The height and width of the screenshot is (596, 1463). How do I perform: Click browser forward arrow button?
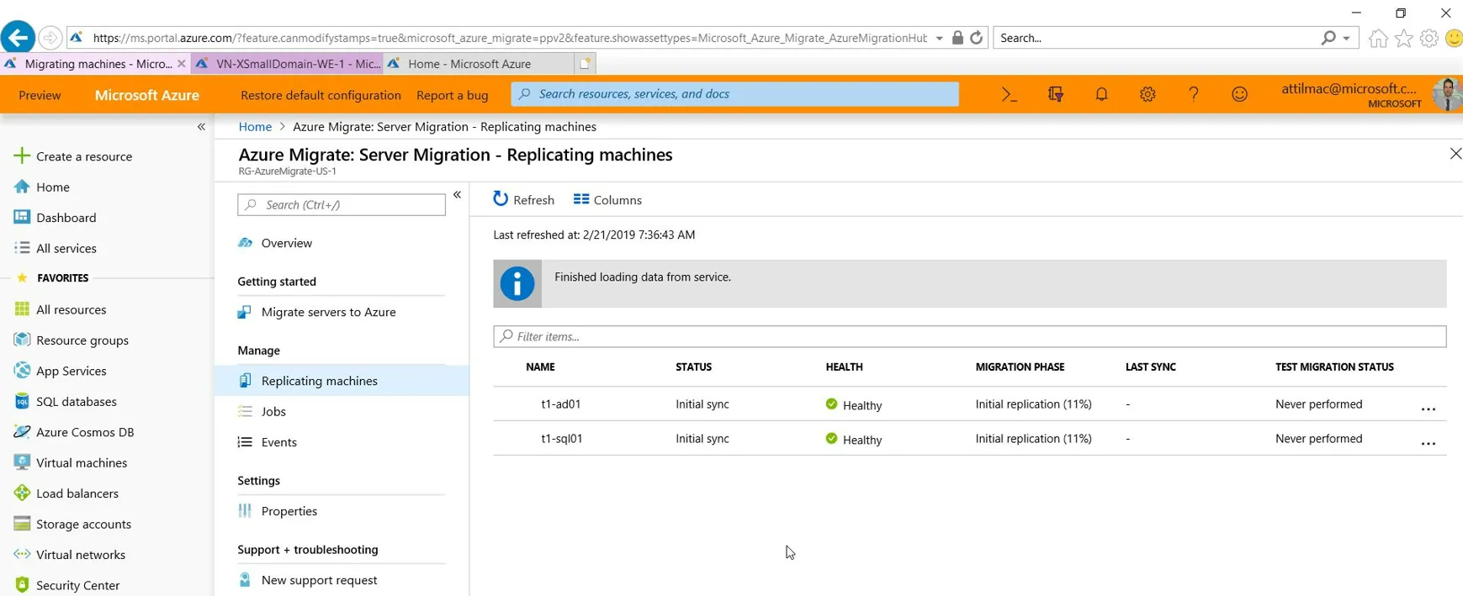coord(50,38)
